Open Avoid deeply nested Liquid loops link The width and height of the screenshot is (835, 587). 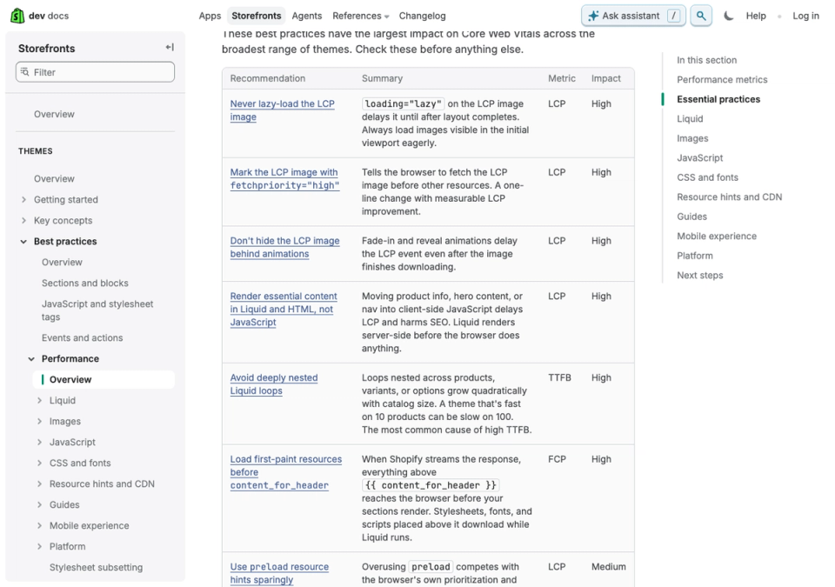(274, 384)
